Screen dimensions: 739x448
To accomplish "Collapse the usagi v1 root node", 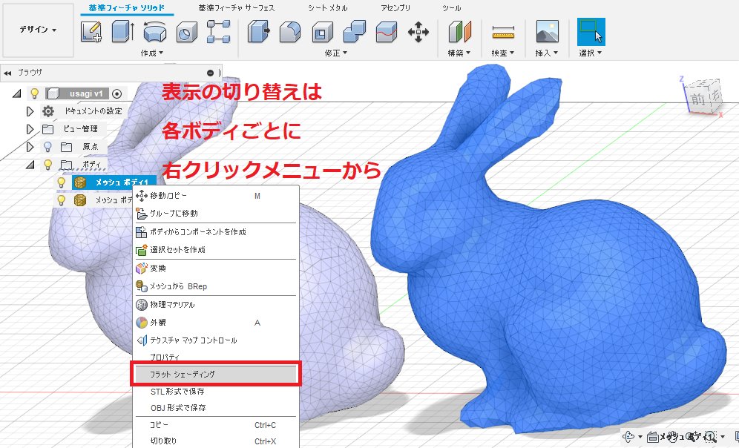I will [16, 93].
